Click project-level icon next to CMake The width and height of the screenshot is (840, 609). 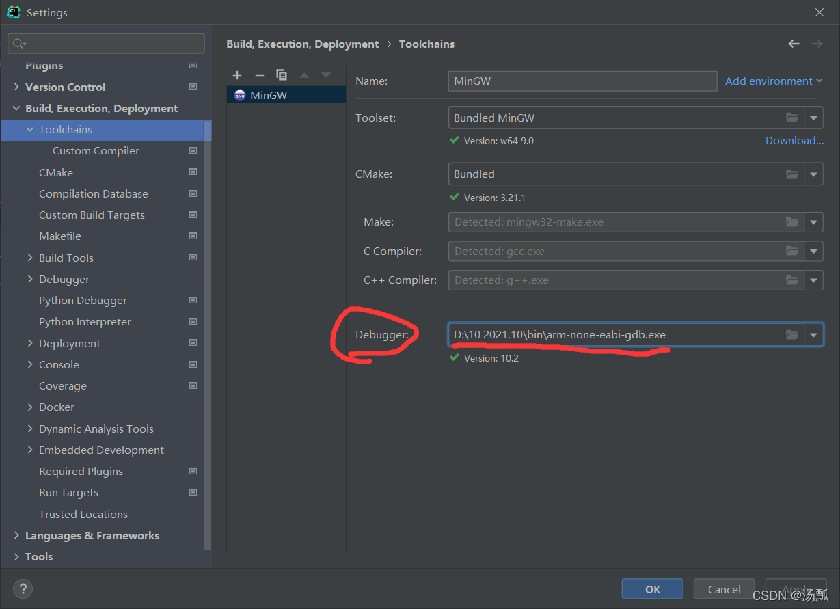193,172
